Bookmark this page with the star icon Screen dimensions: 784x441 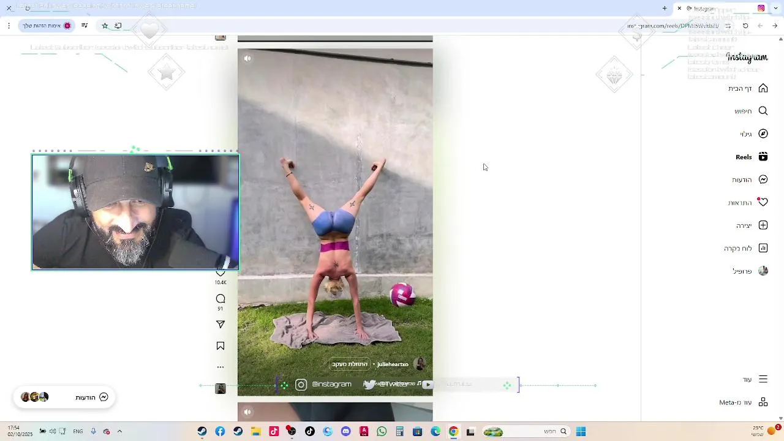[105, 26]
